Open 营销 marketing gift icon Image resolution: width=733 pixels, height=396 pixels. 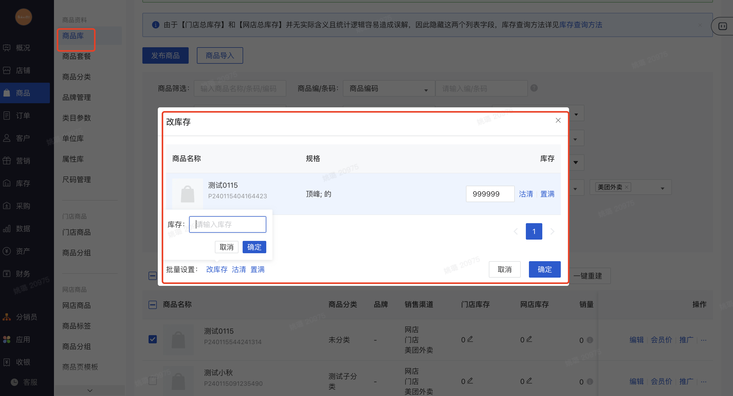7,161
